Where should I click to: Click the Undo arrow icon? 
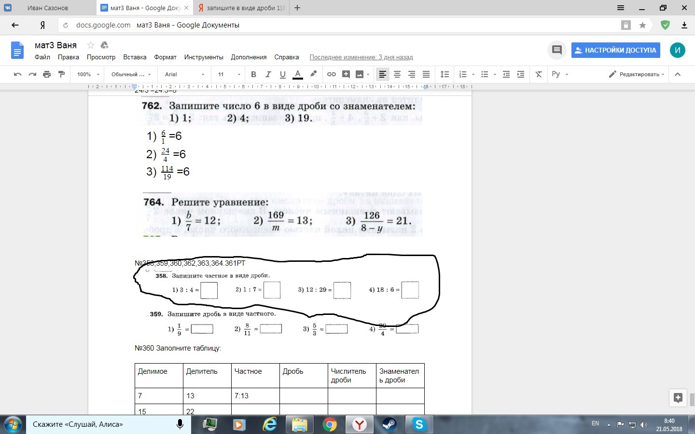click(18, 74)
